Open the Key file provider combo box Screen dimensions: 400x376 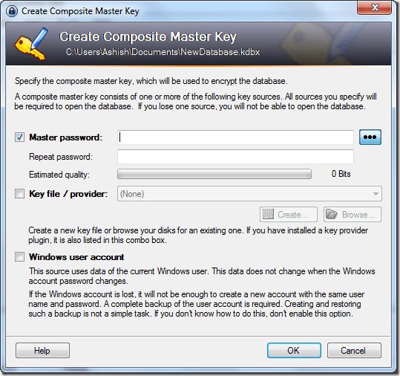pyautogui.click(x=249, y=194)
